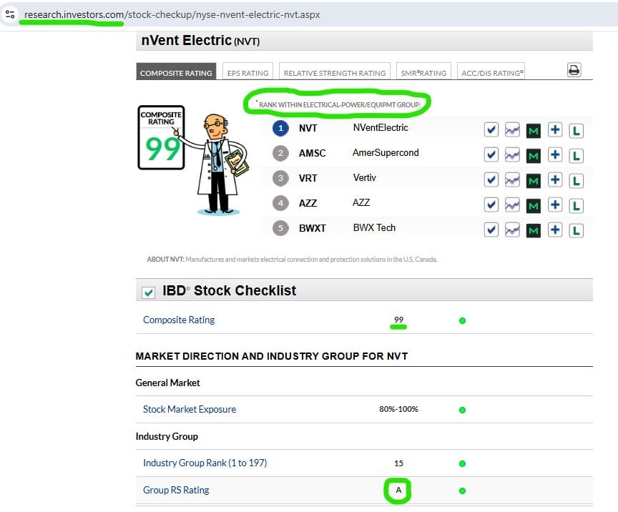Viewport: 618px width, 512px height.
Task: Click the Group RS Rating value A
Action: point(398,490)
